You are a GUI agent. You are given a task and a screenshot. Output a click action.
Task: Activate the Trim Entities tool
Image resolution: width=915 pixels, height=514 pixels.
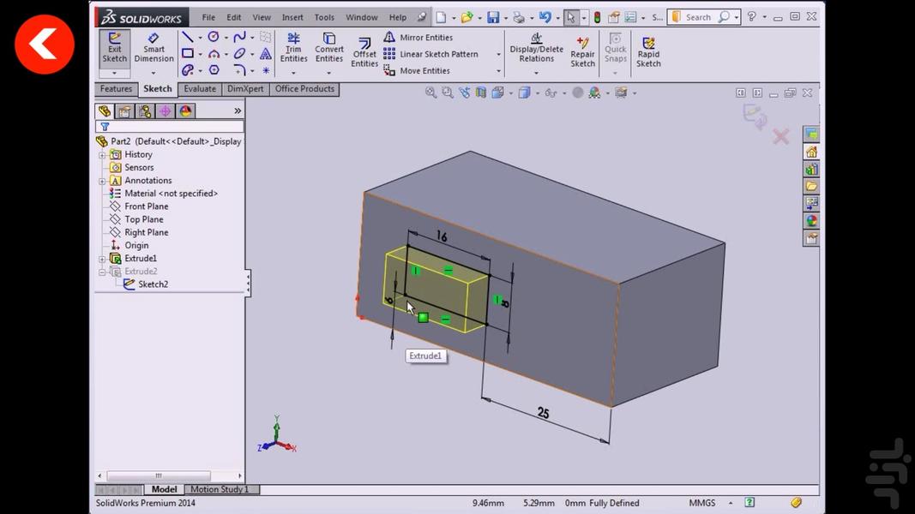pyautogui.click(x=293, y=47)
